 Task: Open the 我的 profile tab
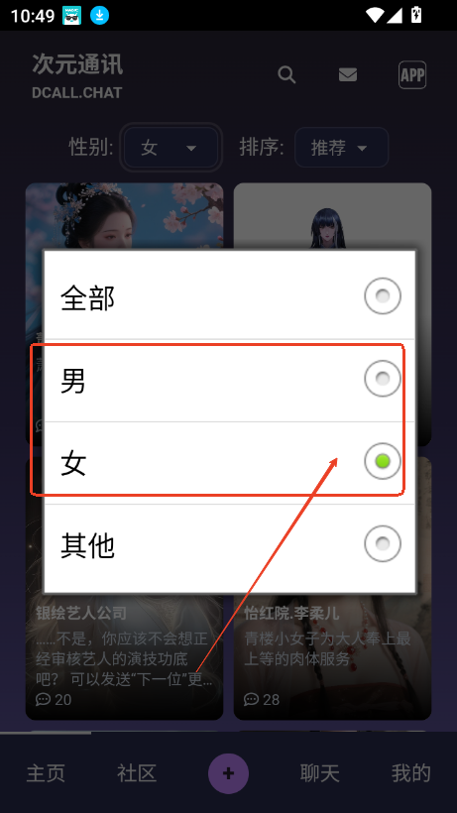410,773
